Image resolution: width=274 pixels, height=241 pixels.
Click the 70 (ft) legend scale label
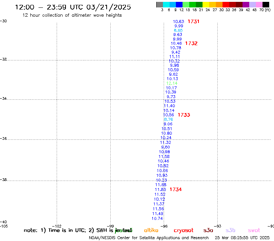(x=265, y=10)
